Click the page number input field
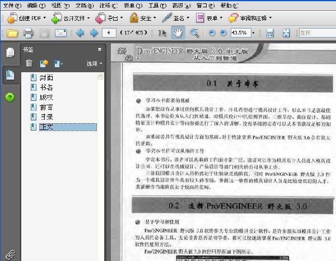 109,33
